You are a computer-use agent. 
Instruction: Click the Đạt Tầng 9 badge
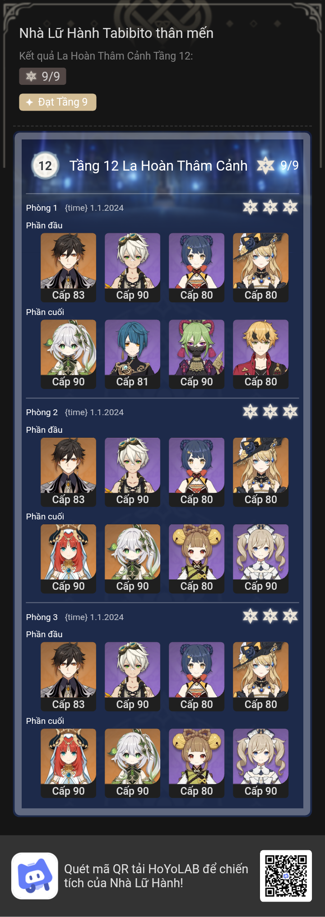(58, 102)
